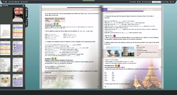Image resolution: width=177 pixels, height=95 pixels.
Task: Click the blue book icon beside Vocabulary
Action: coord(55,24)
